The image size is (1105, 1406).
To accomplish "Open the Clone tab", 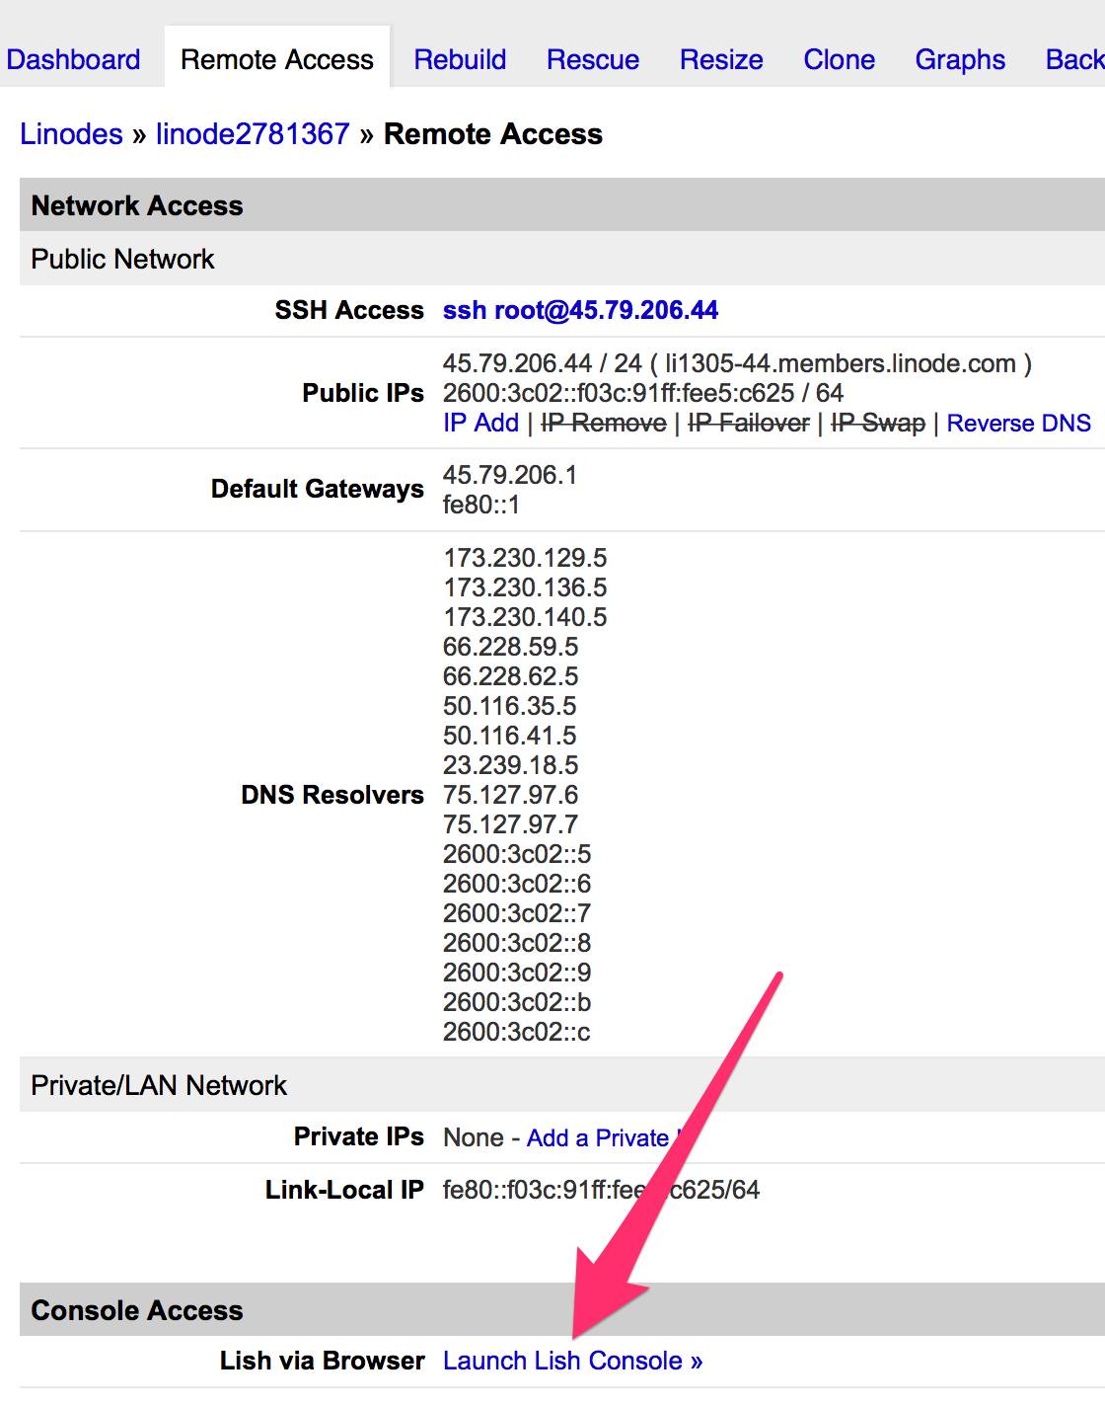I will tap(839, 59).
